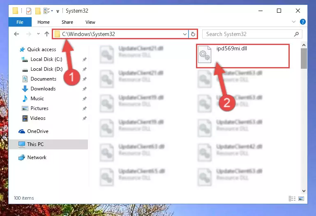Click pin icon next to Downloads

point(84,89)
